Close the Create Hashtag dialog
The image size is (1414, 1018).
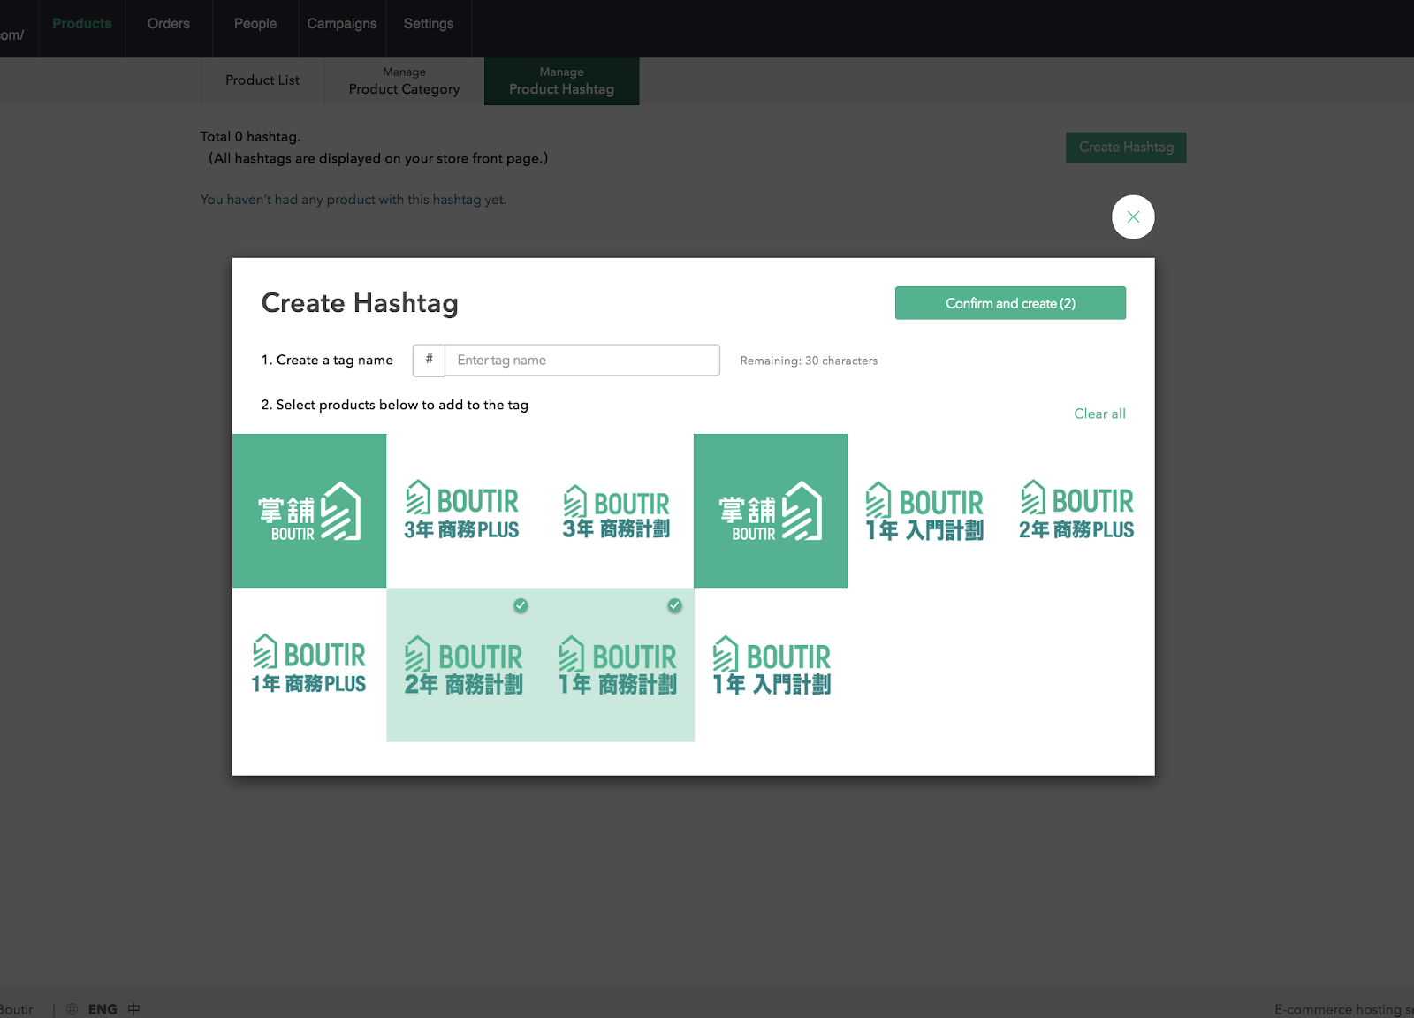(1133, 217)
